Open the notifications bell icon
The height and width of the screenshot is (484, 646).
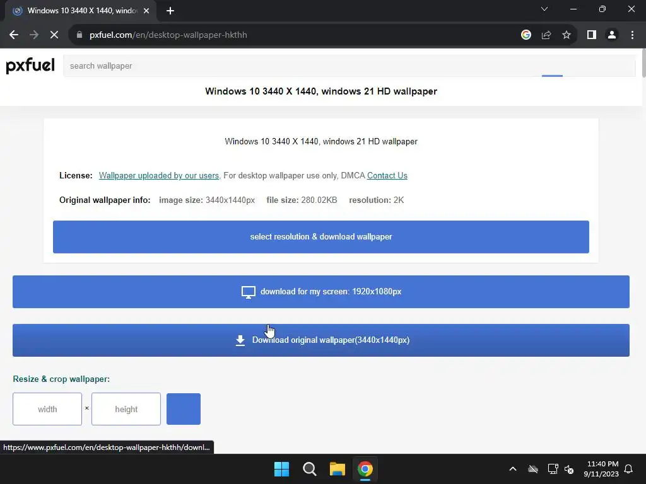629,469
